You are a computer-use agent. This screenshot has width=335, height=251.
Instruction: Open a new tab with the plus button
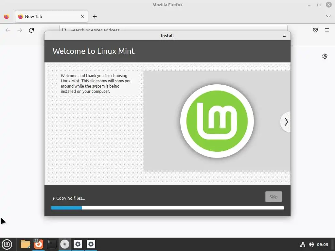click(95, 16)
